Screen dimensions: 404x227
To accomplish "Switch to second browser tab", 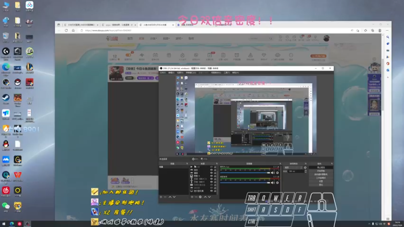I will pos(119,25).
